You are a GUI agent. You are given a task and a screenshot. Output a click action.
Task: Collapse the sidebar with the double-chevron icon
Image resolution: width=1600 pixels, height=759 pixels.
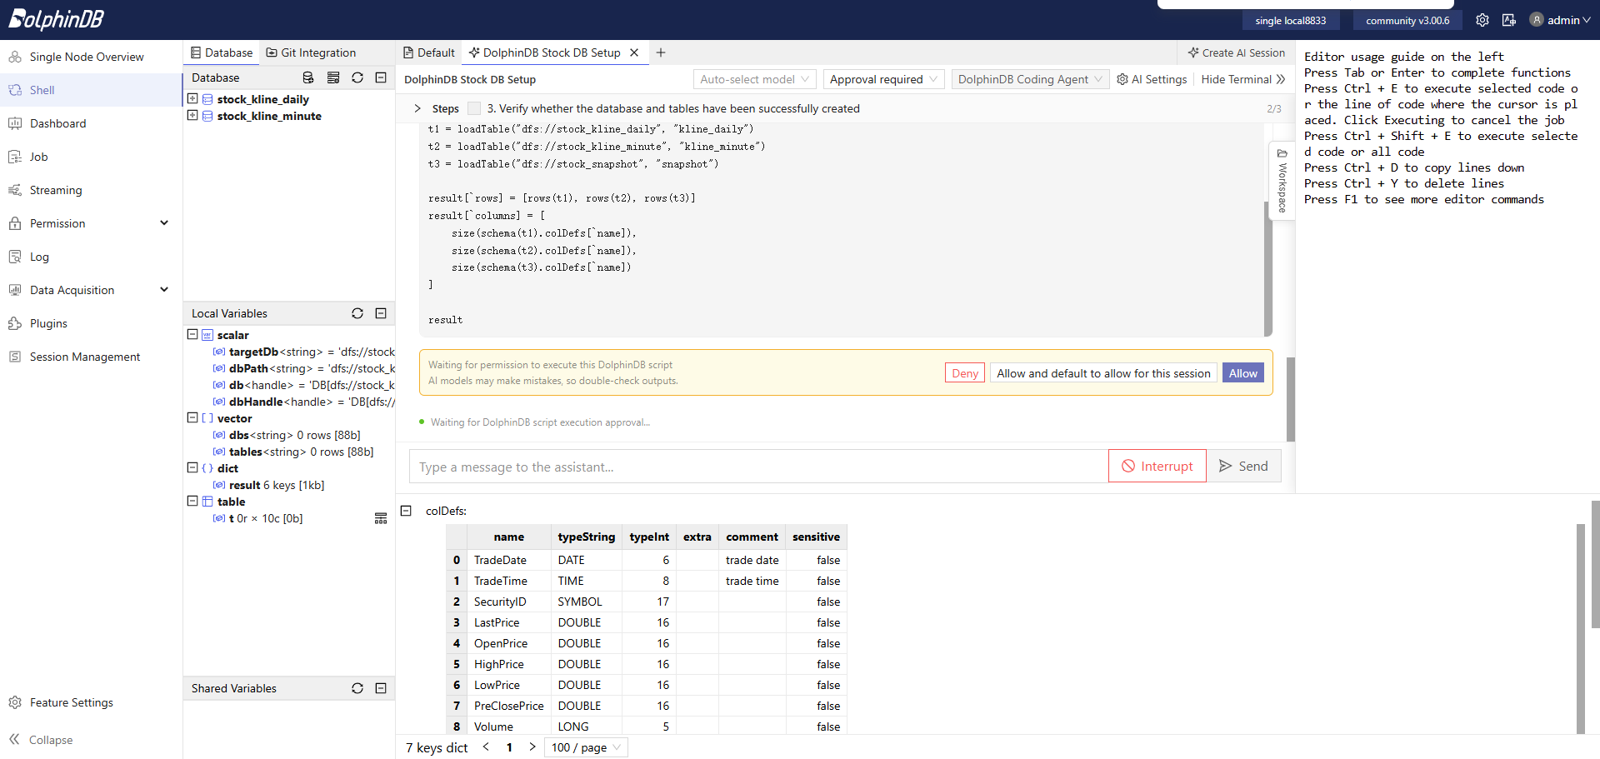click(x=14, y=740)
